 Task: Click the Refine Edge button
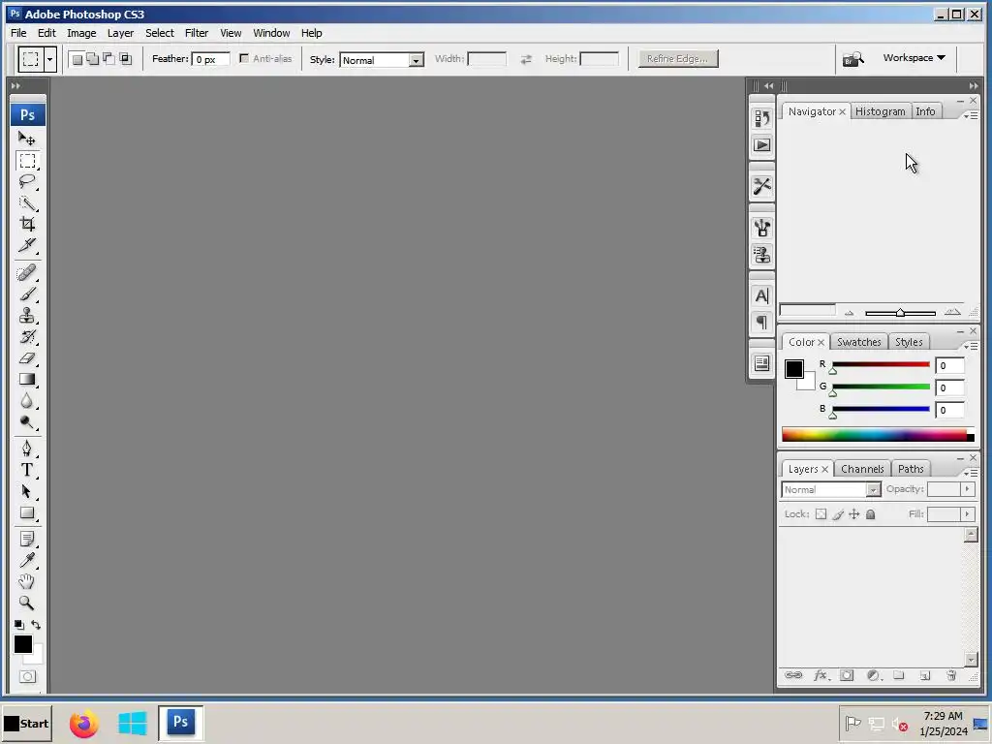[677, 59]
